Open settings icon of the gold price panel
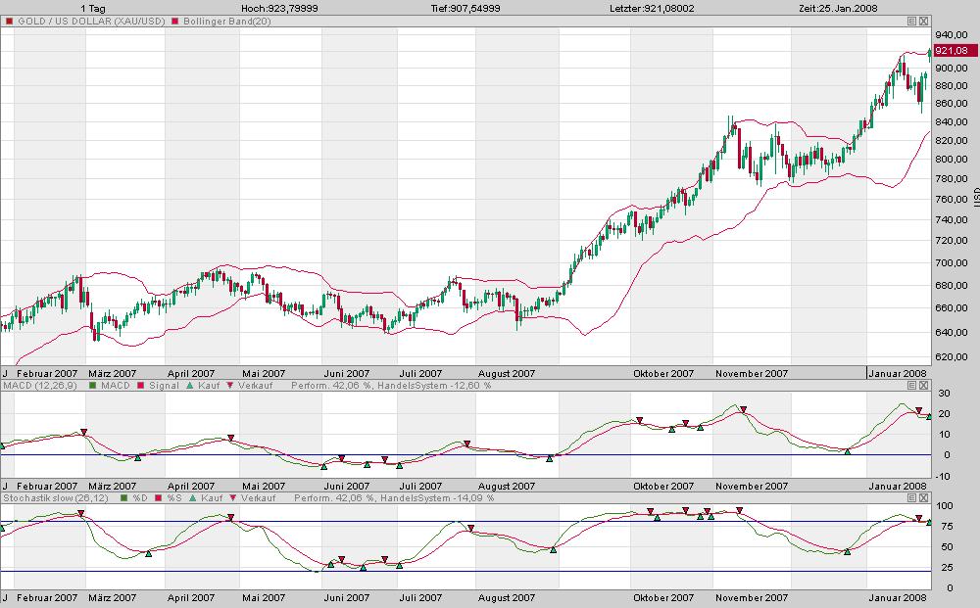This screenshot has width=980, height=608. 910,20
